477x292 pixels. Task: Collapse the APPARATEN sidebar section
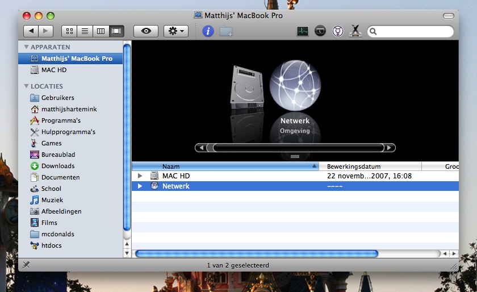[x=27, y=47]
